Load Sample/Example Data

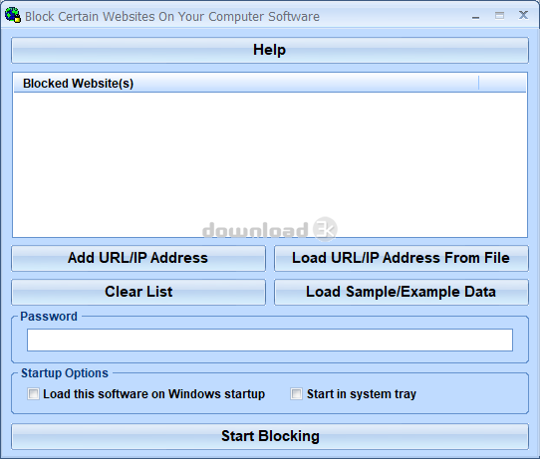pos(402,292)
